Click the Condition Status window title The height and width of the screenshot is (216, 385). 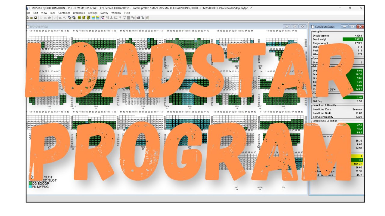tap(325, 27)
